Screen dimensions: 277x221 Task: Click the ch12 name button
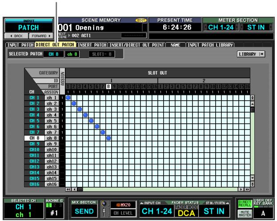pyautogui.click(x=52, y=161)
